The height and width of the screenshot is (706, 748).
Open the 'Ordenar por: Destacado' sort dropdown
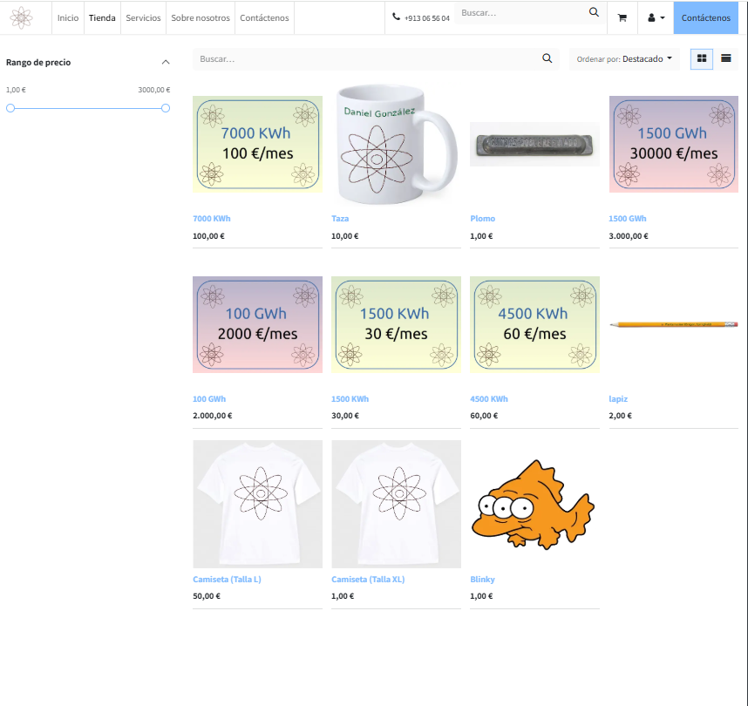pos(624,59)
